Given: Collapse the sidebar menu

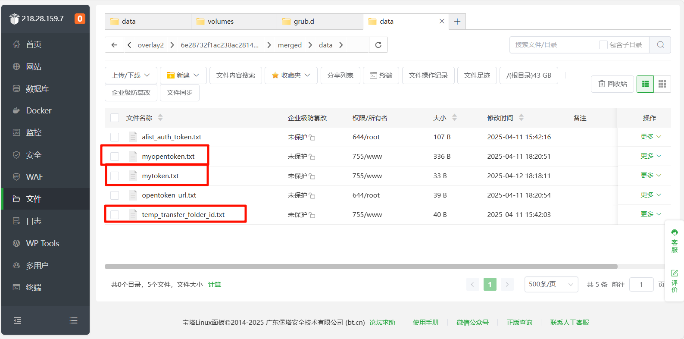Looking at the screenshot, I should [x=17, y=320].
